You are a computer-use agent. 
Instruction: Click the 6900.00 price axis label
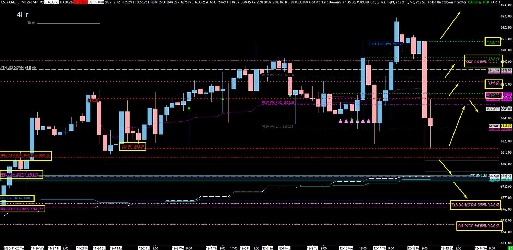[x=506, y=50]
